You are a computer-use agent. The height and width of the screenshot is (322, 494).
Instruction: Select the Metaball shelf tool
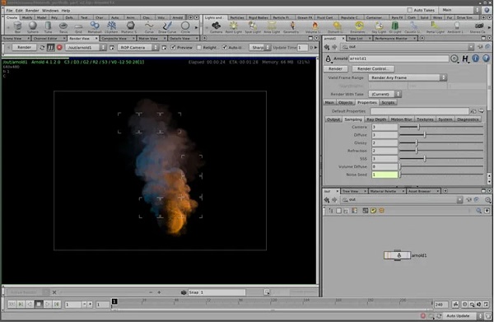[x=95, y=27]
